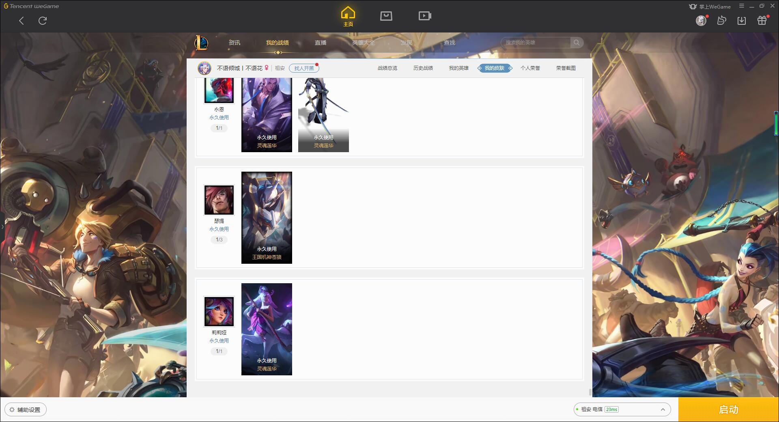Open 荣誉截图 sub-tab
The height and width of the screenshot is (422, 779).
pyautogui.click(x=566, y=68)
